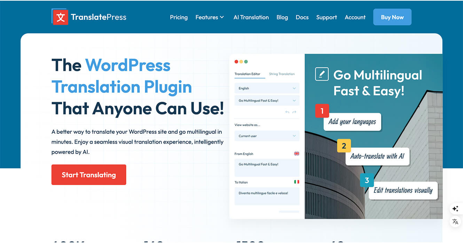Expand the Features menu dropdown
The image size is (463, 243).
point(210,17)
